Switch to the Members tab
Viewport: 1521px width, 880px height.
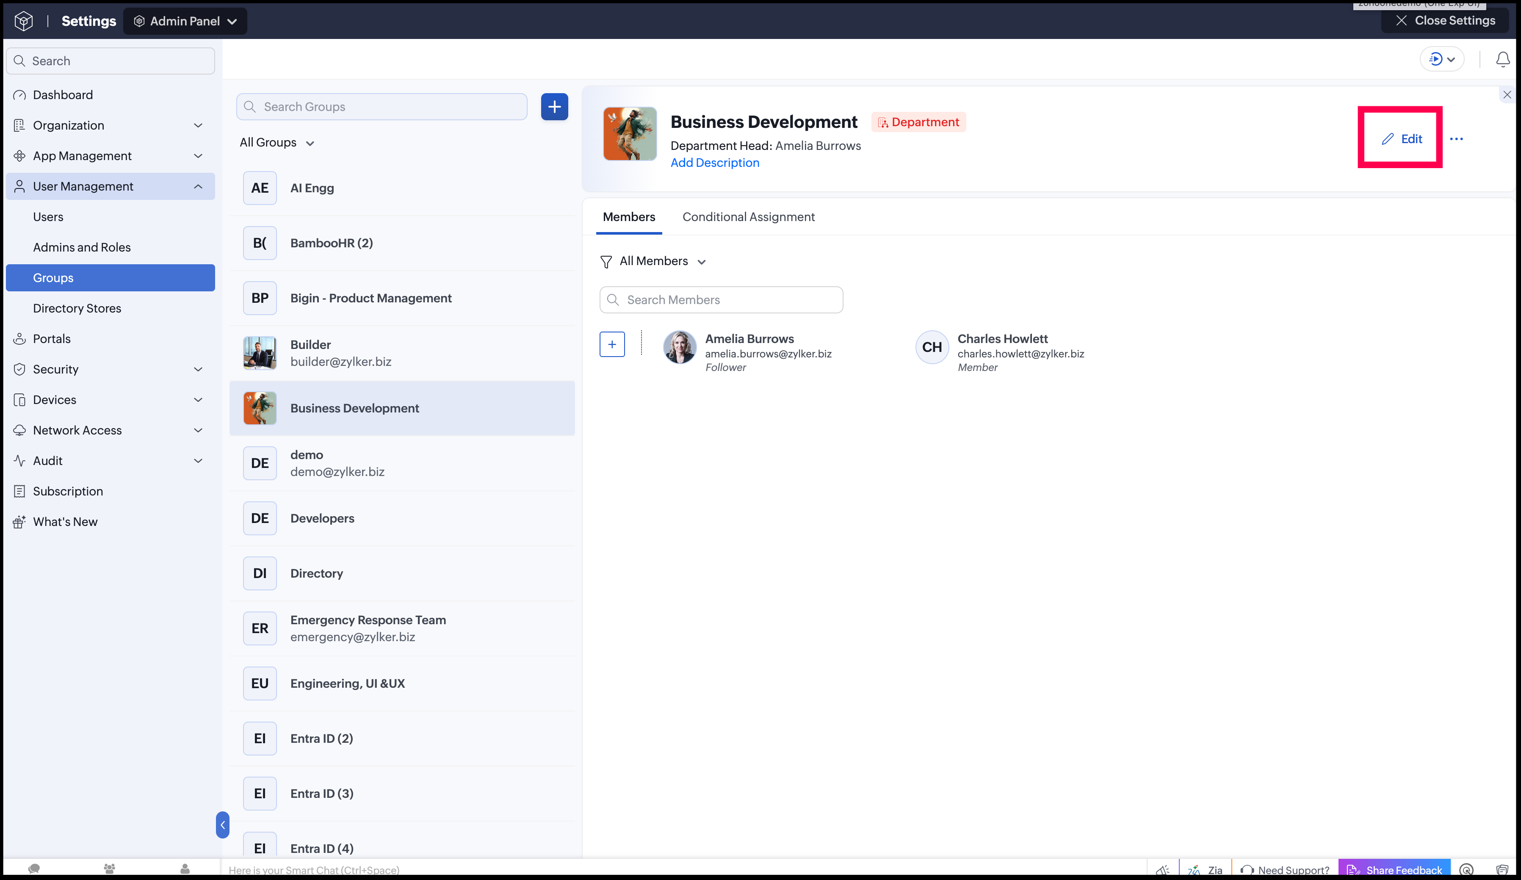click(x=629, y=217)
